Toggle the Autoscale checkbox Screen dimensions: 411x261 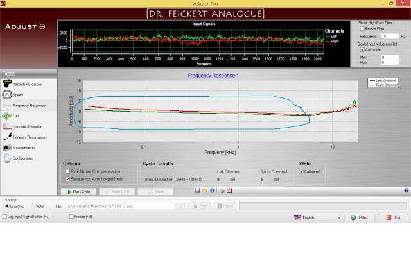click(362, 50)
